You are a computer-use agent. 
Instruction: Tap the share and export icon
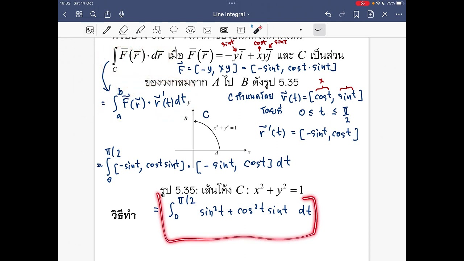(108, 14)
